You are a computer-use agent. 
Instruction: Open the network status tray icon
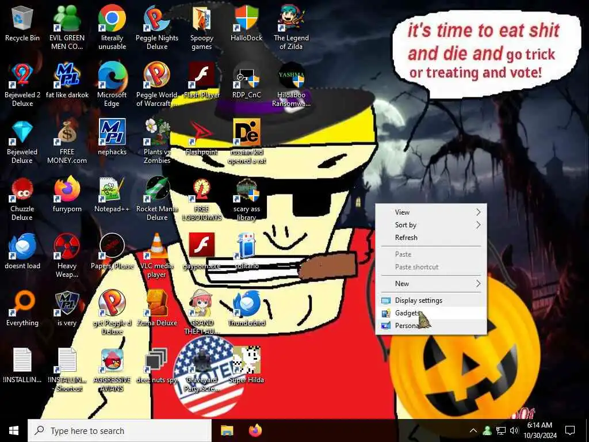tap(501, 430)
